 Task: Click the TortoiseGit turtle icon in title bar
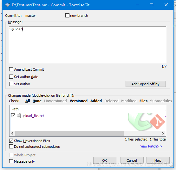click(8, 5)
